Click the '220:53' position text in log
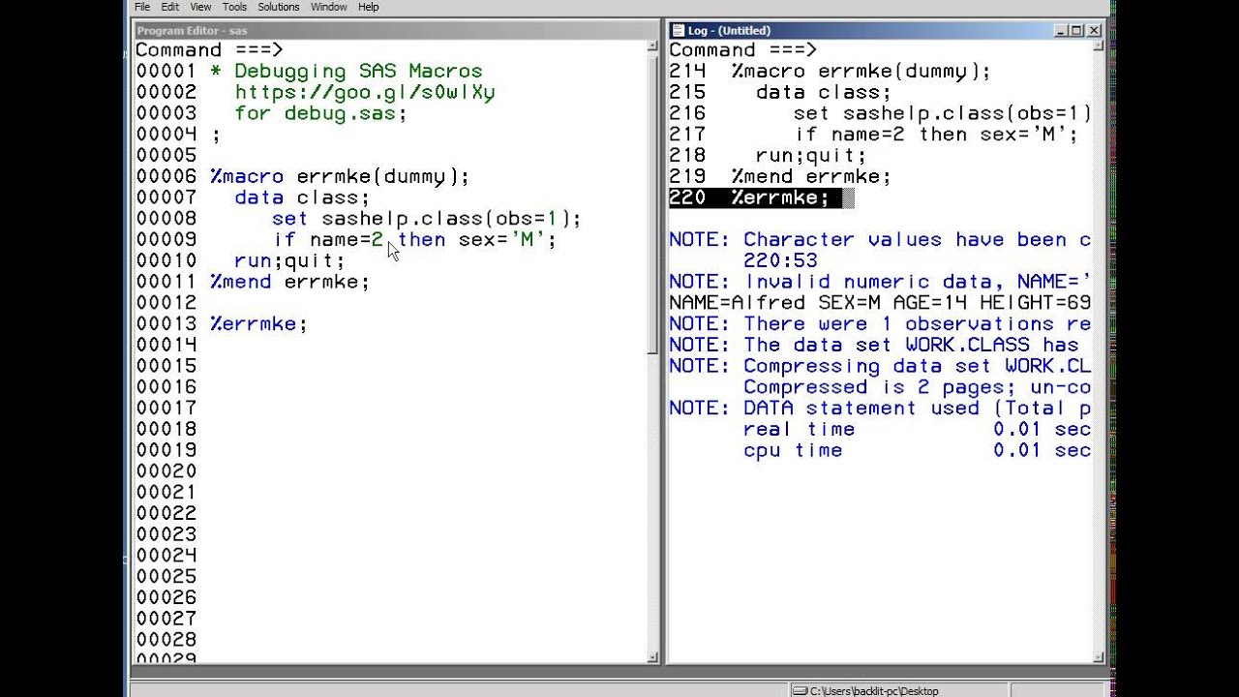This screenshot has width=1239, height=697. [x=780, y=261]
